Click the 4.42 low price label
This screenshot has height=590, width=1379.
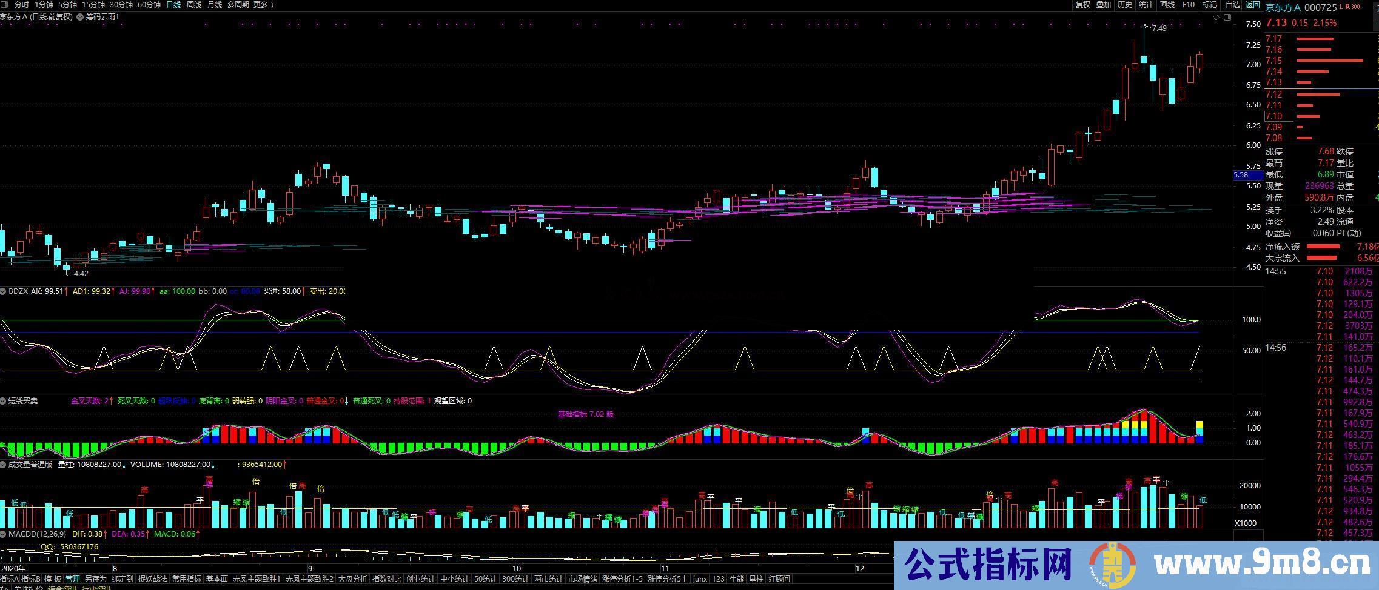click(81, 274)
